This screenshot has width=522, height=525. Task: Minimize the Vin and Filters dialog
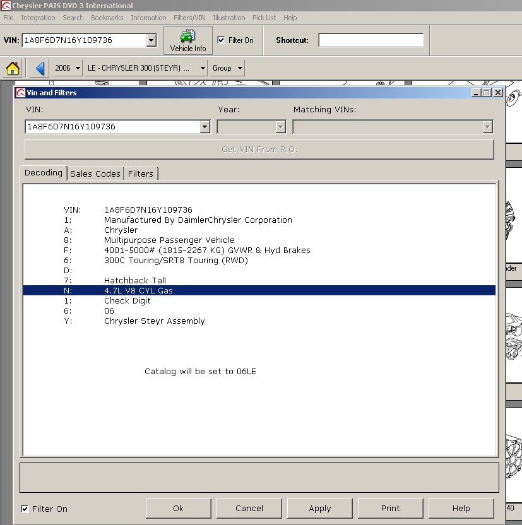(x=476, y=93)
